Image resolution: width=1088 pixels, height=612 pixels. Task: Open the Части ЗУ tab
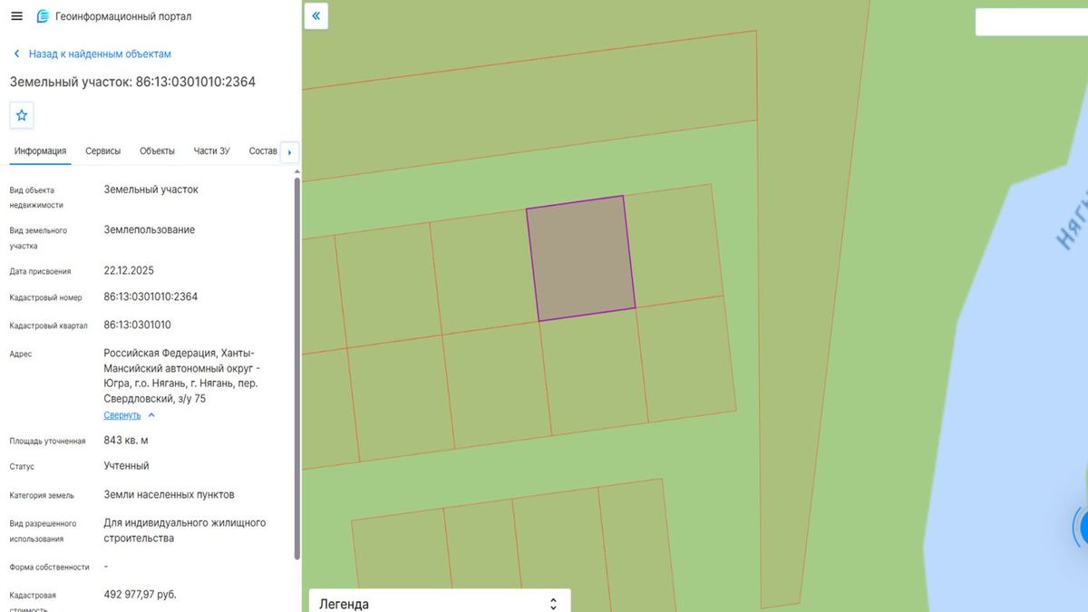click(x=212, y=151)
